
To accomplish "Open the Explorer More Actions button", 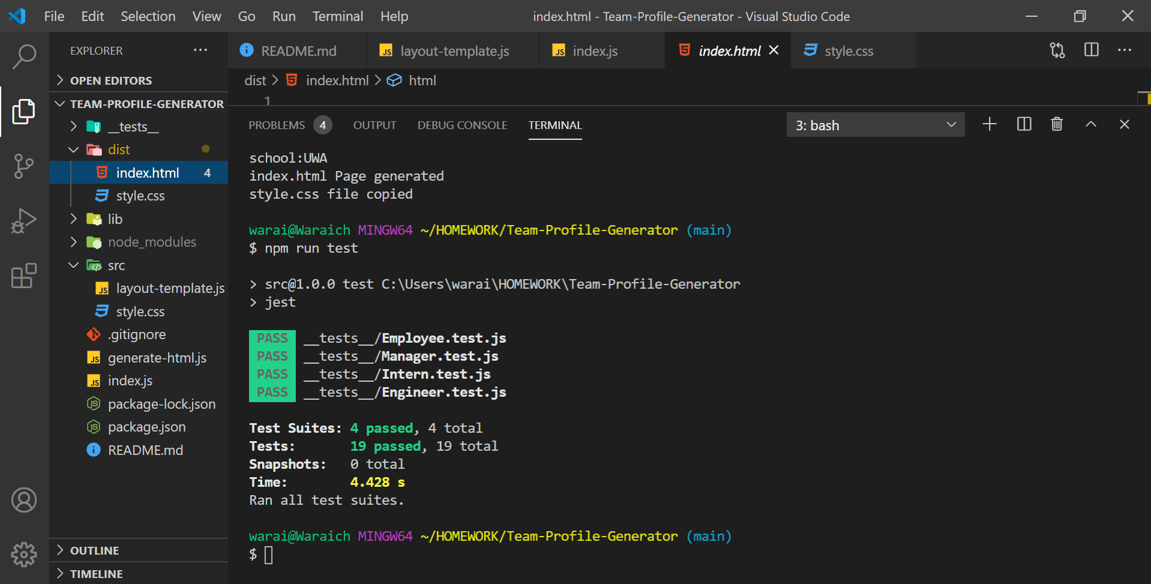I will coord(200,50).
